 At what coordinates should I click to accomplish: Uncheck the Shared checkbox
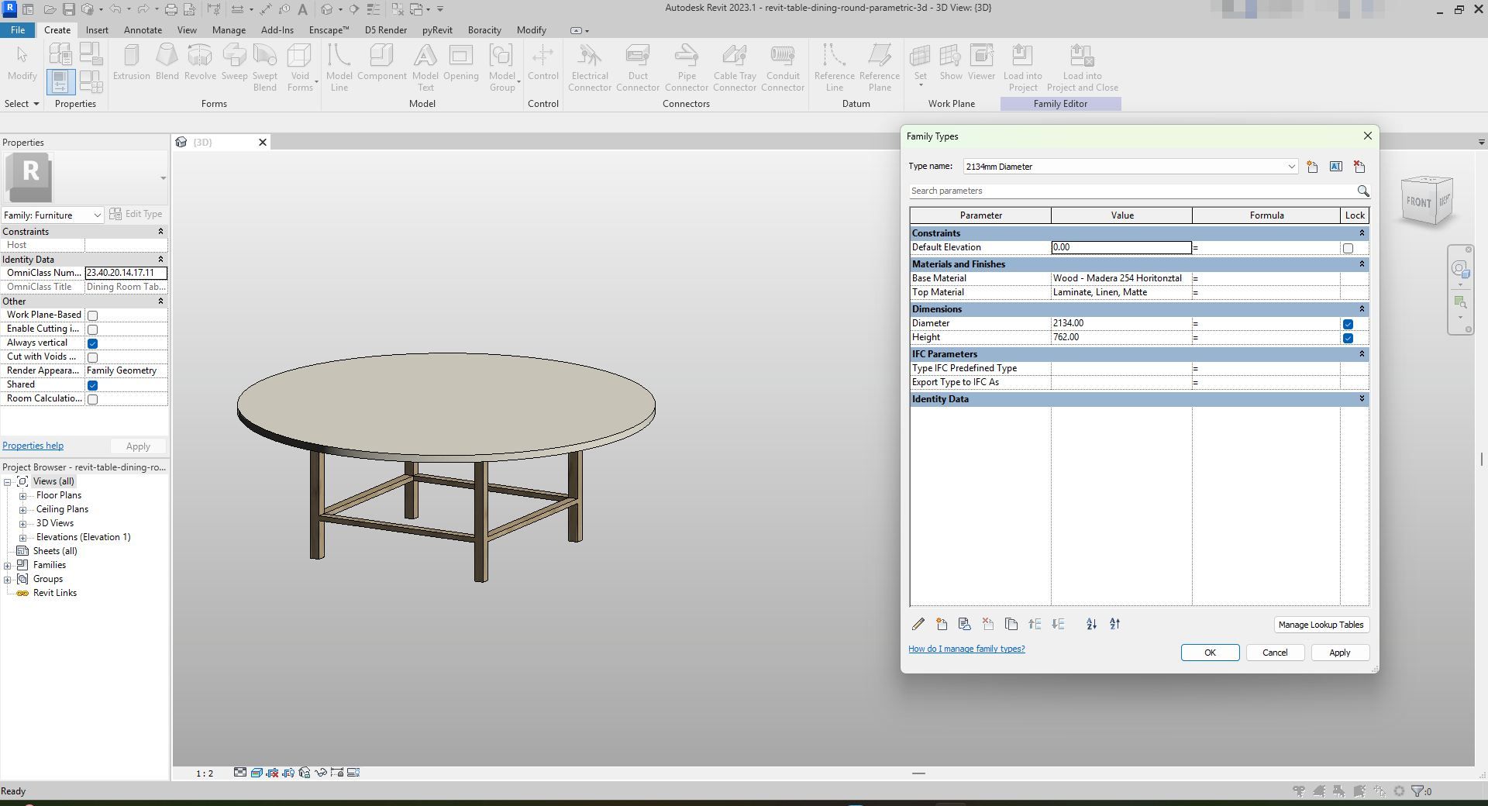pyautogui.click(x=93, y=385)
